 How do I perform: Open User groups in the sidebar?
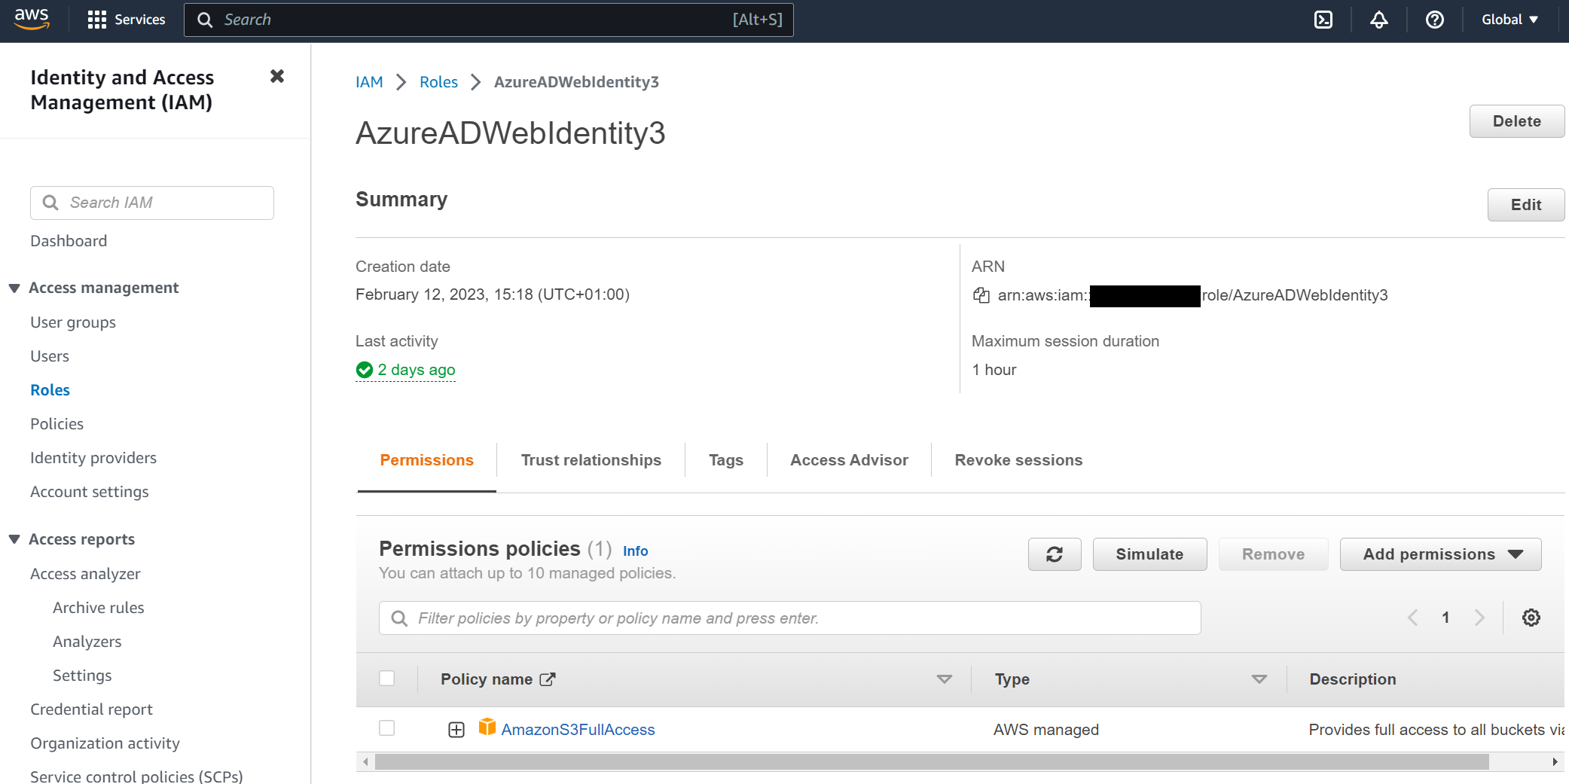coord(73,322)
